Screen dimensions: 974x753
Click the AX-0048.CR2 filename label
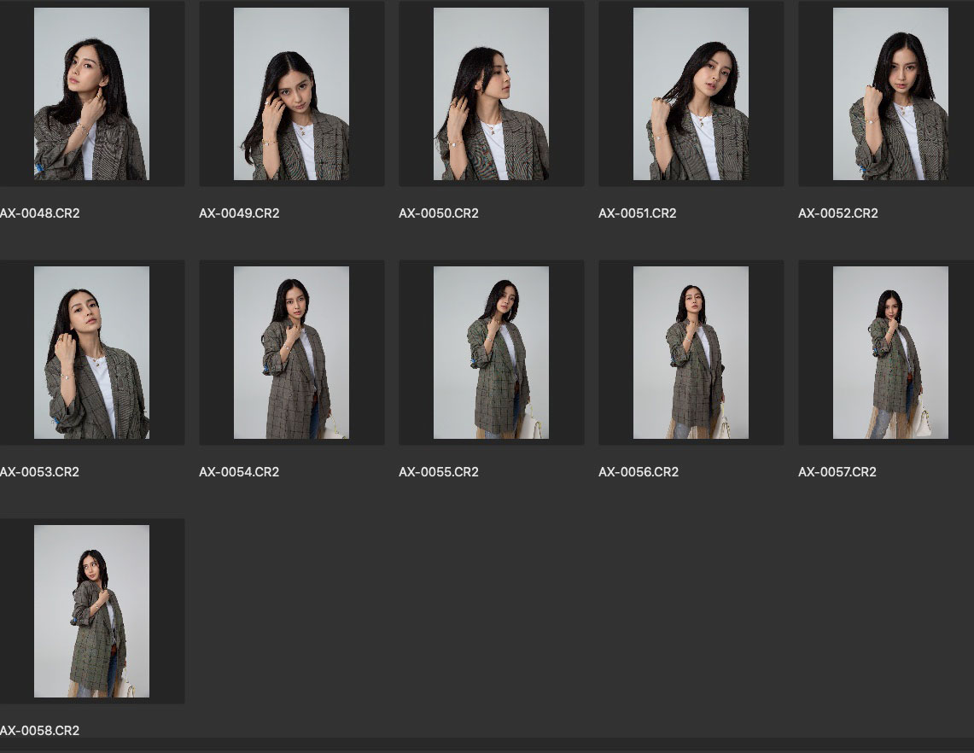[40, 213]
